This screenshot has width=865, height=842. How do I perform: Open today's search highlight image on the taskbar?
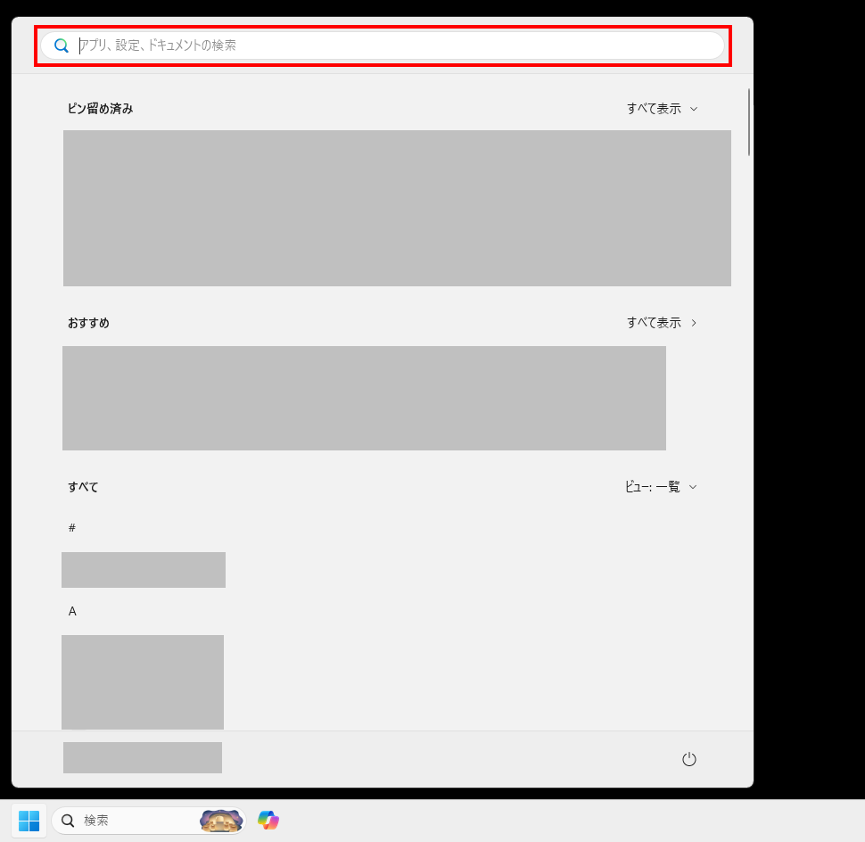point(220,820)
